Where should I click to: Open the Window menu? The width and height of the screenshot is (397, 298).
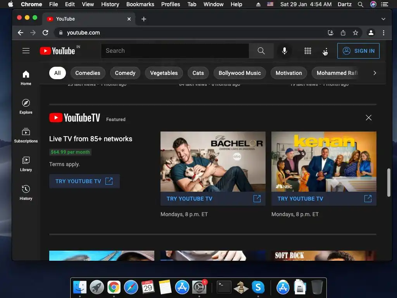pos(214,4)
